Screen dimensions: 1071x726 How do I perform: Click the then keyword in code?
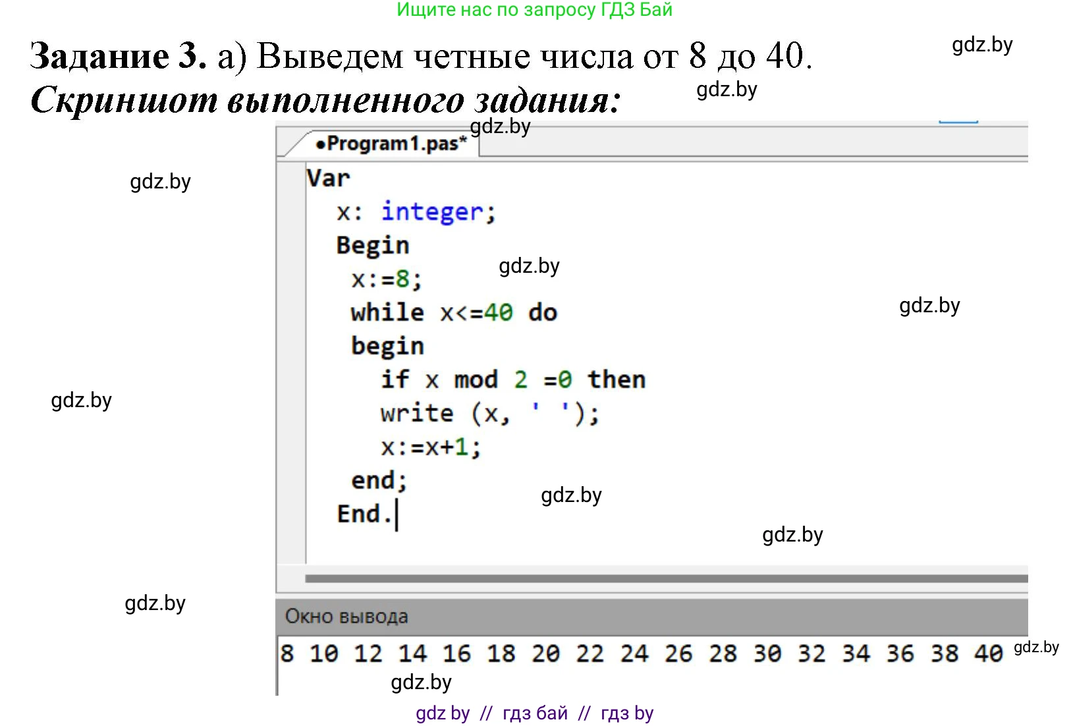617,379
